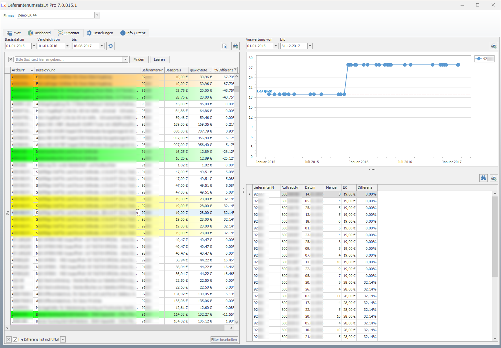The height and width of the screenshot is (348, 501).
Task: Print the price chart via its printer icon
Action: click(494, 46)
